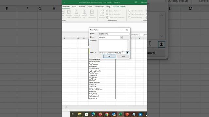Viewport: 209px width, 117px height.
Task: Click the comment box scroll up arrow
Action: coord(128,41)
